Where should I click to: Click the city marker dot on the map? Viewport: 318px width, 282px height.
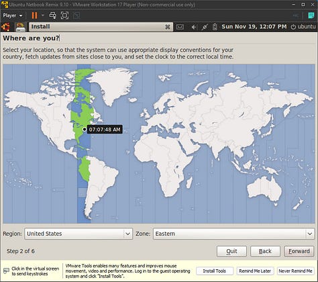(x=85, y=129)
